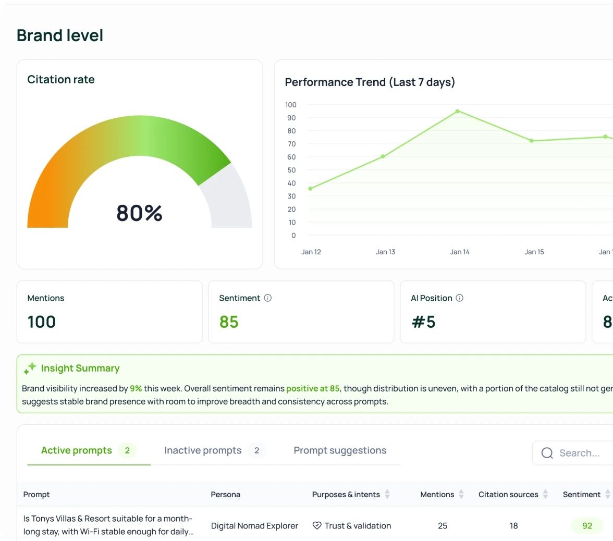The width and height of the screenshot is (613, 541).
Task: Sort by Purposes & intents column arrows
Action: (387, 494)
